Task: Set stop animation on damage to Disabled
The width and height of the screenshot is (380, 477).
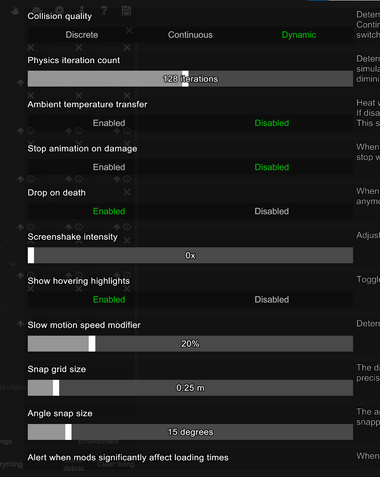Action: point(271,167)
